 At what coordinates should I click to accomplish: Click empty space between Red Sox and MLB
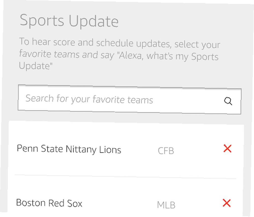click(x=120, y=204)
